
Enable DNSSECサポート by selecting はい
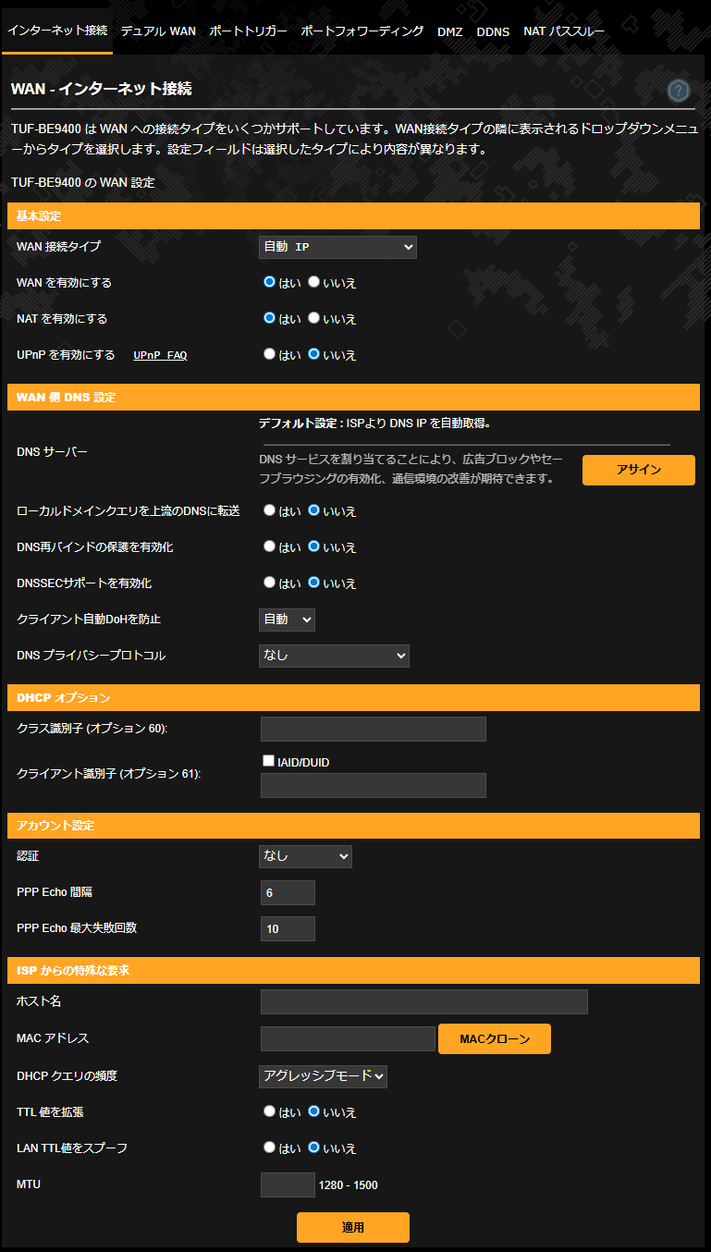pos(270,583)
